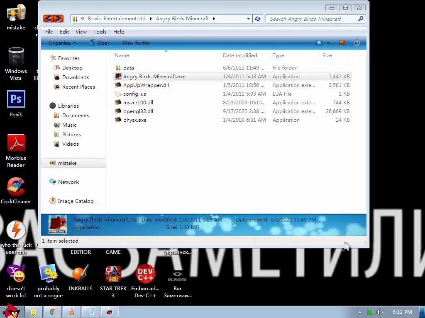The width and height of the screenshot is (425, 318).
Task: Open Morbius Reader desktop icon
Action: tap(16, 150)
